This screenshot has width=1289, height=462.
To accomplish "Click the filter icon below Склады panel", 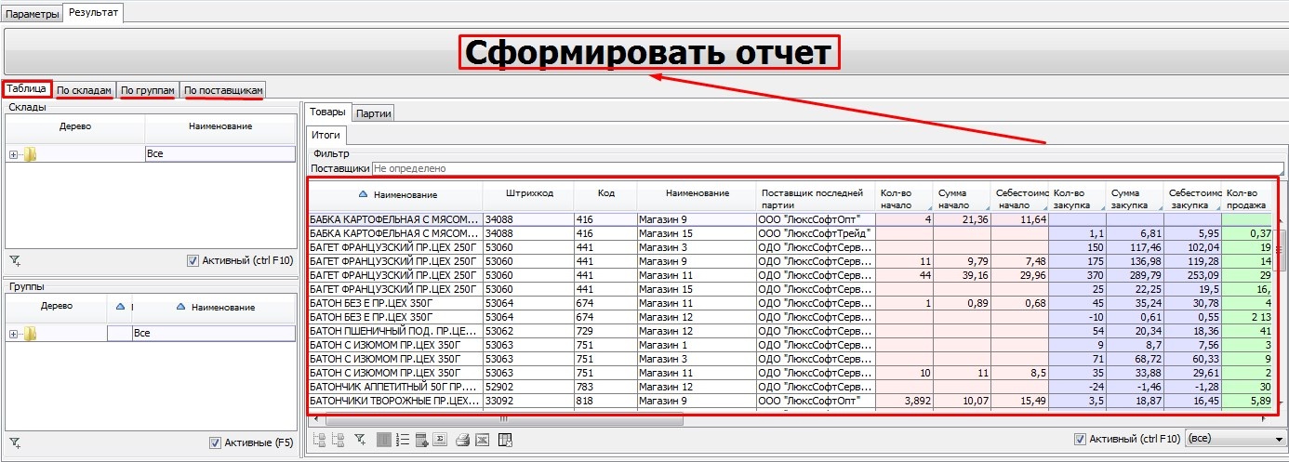I will click(x=14, y=261).
